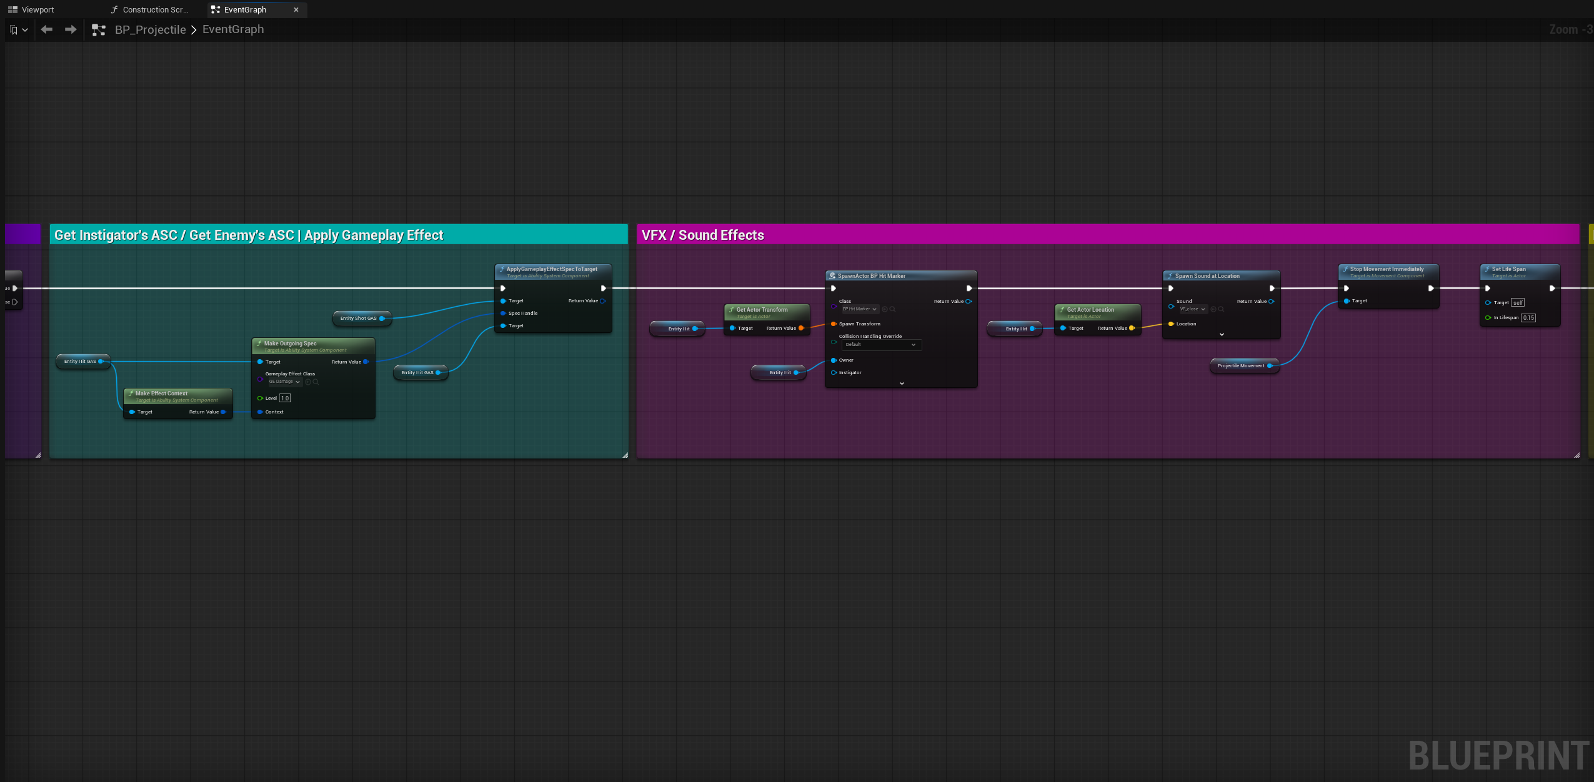Select BP_Projectile in the breadcrumb
The image size is (1594, 782).
coord(150,29)
